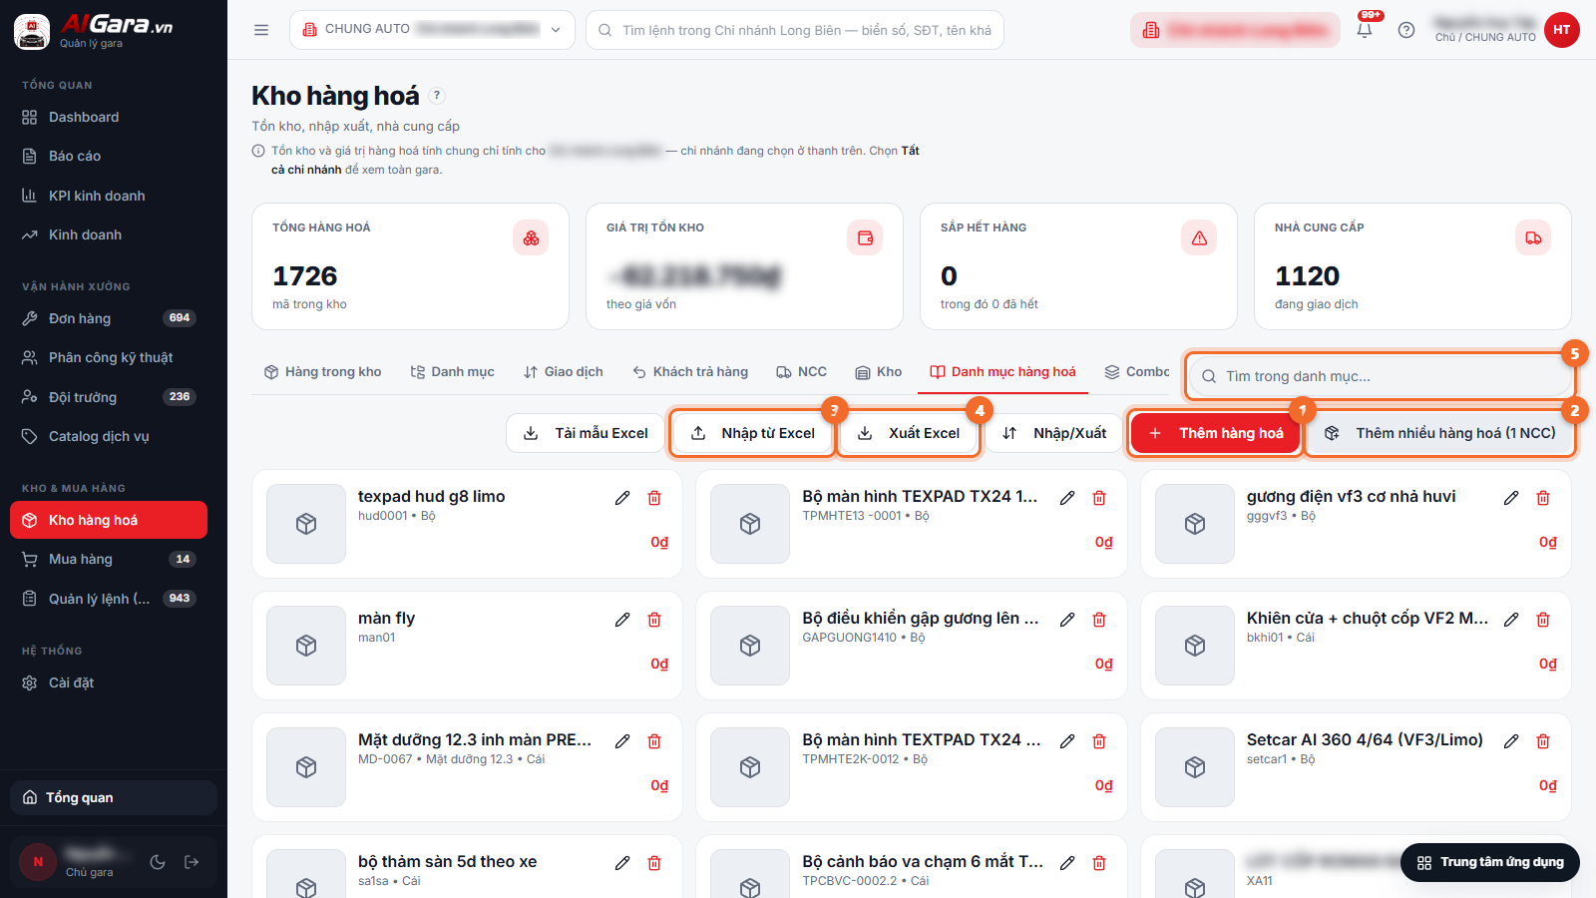
Task: Focus the Tìm trong danh mục search field
Action: [x=1381, y=376]
